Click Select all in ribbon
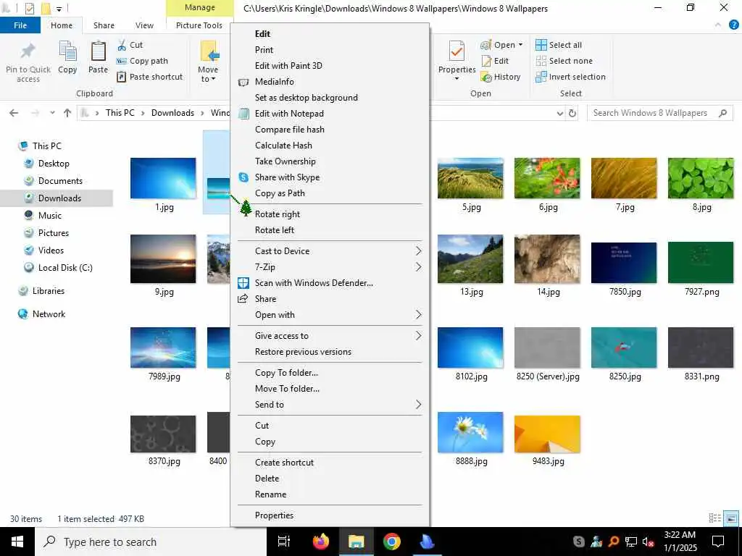Screen dimensions: 742x556 pos(559,45)
